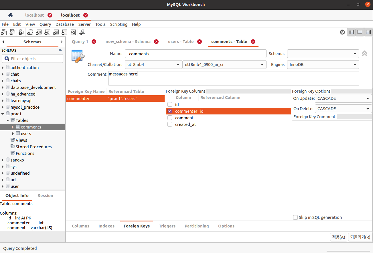The height and width of the screenshot is (253, 373).
Task: Click the 되돌리기(R) revert button
Action: click(x=360, y=237)
